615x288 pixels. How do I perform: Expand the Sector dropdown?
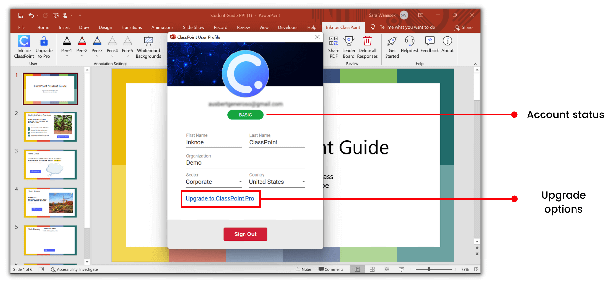pyautogui.click(x=240, y=182)
